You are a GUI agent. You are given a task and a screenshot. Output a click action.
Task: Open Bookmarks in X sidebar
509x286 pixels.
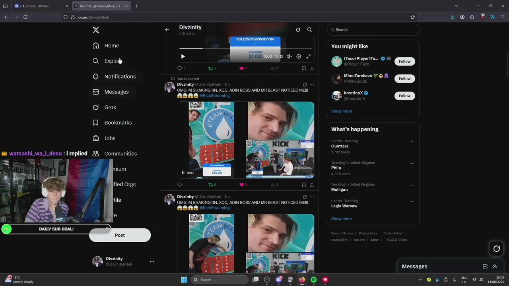tap(112, 123)
